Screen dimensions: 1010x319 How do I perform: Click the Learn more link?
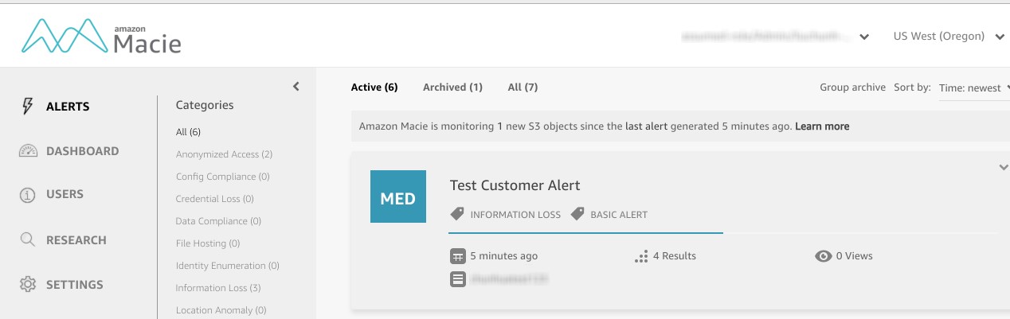822,126
